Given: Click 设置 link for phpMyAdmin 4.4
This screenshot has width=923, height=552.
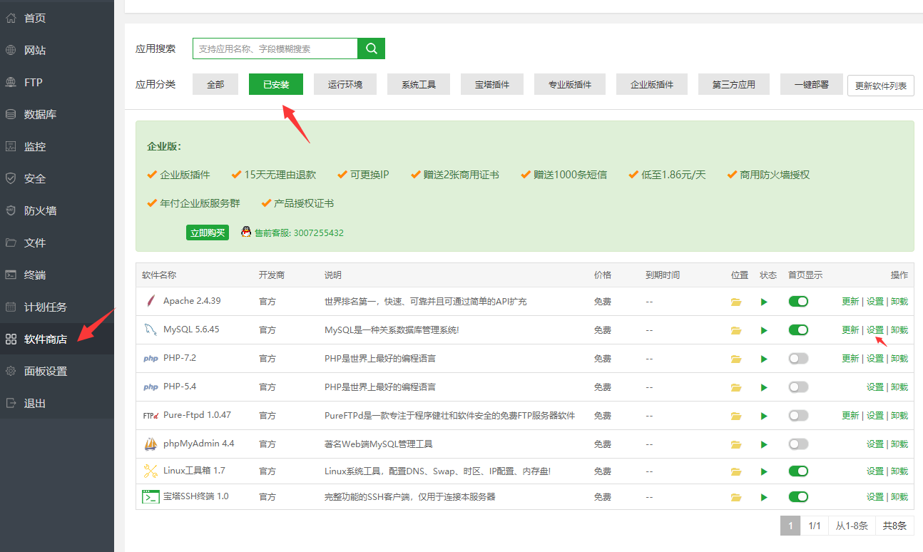Looking at the screenshot, I should (x=875, y=444).
